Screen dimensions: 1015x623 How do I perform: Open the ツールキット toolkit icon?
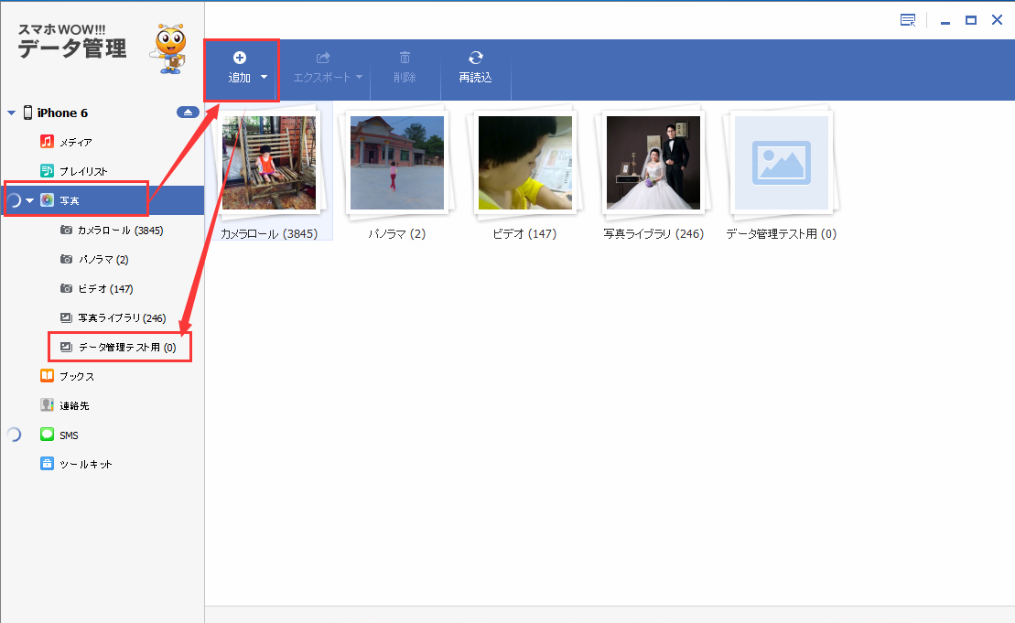point(47,463)
